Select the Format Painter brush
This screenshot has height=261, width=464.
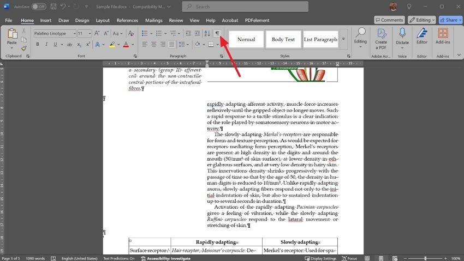23,48
